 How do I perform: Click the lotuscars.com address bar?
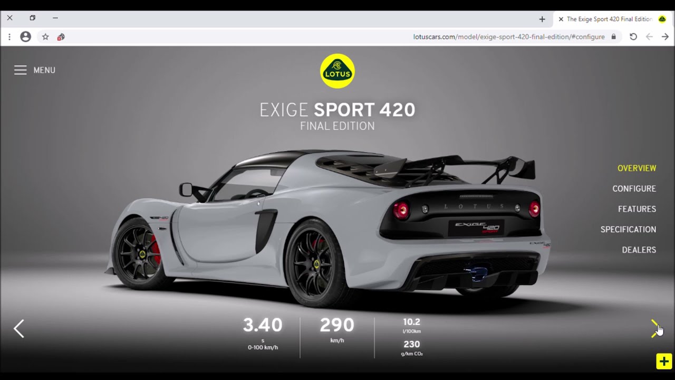coord(508,37)
